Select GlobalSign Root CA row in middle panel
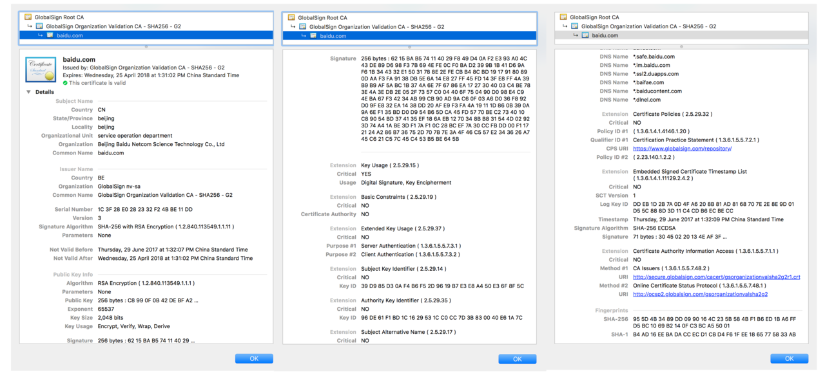Viewport: 825px width, 377px height. point(409,18)
